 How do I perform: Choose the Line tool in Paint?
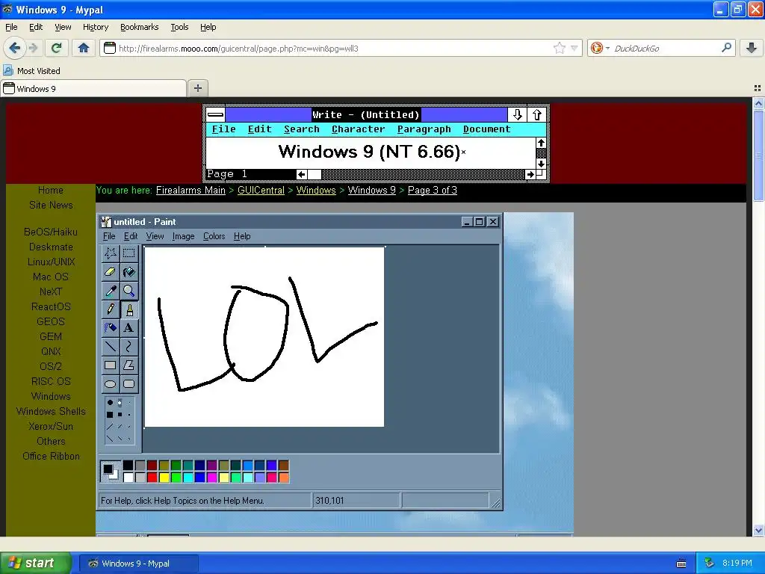111,347
